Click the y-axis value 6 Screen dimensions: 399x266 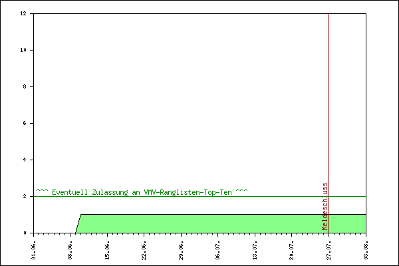click(25, 123)
